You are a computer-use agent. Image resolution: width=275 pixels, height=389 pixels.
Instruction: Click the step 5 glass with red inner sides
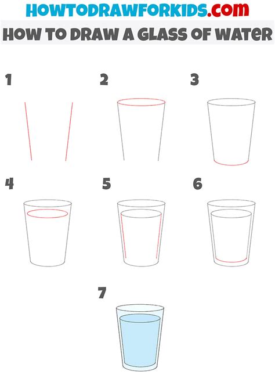tap(141, 233)
